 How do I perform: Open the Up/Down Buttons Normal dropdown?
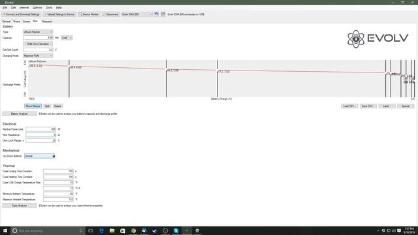(x=39, y=156)
